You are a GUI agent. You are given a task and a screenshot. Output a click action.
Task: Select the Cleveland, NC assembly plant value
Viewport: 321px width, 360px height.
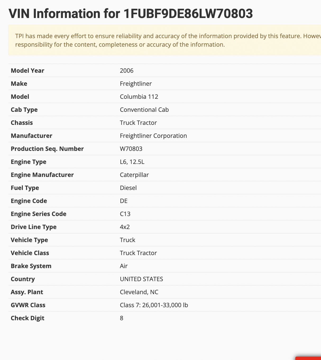(139, 292)
